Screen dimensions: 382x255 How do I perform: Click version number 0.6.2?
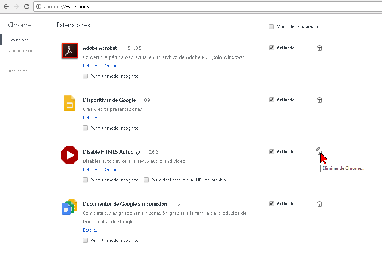(x=153, y=152)
